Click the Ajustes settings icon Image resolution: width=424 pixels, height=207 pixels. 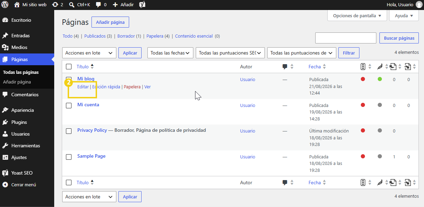point(5,157)
